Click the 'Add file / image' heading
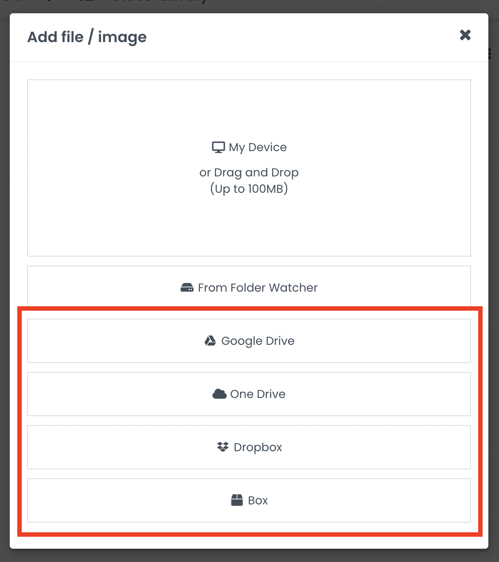This screenshot has width=499, height=562. pos(87,37)
